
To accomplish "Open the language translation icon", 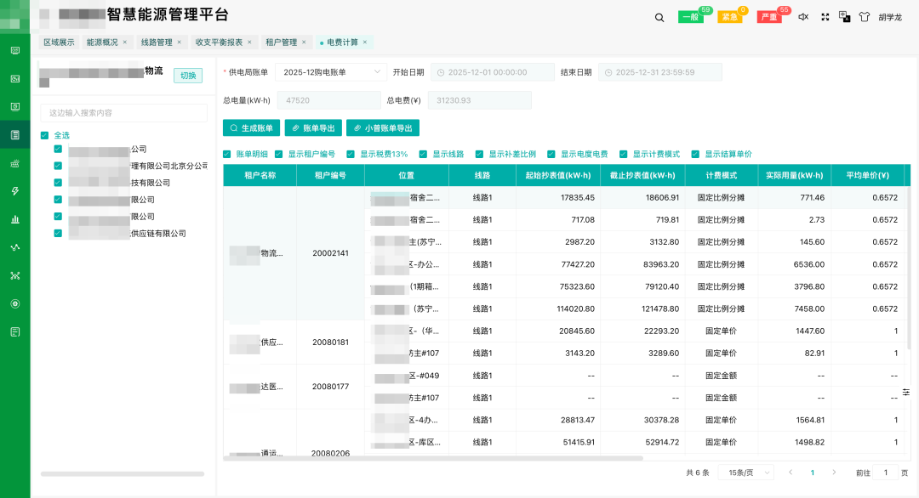I will [844, 16].
